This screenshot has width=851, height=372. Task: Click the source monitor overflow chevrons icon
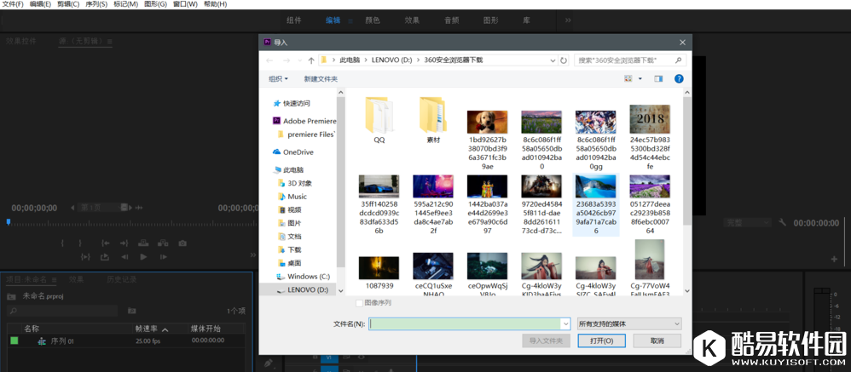click(x=253, y=255)
